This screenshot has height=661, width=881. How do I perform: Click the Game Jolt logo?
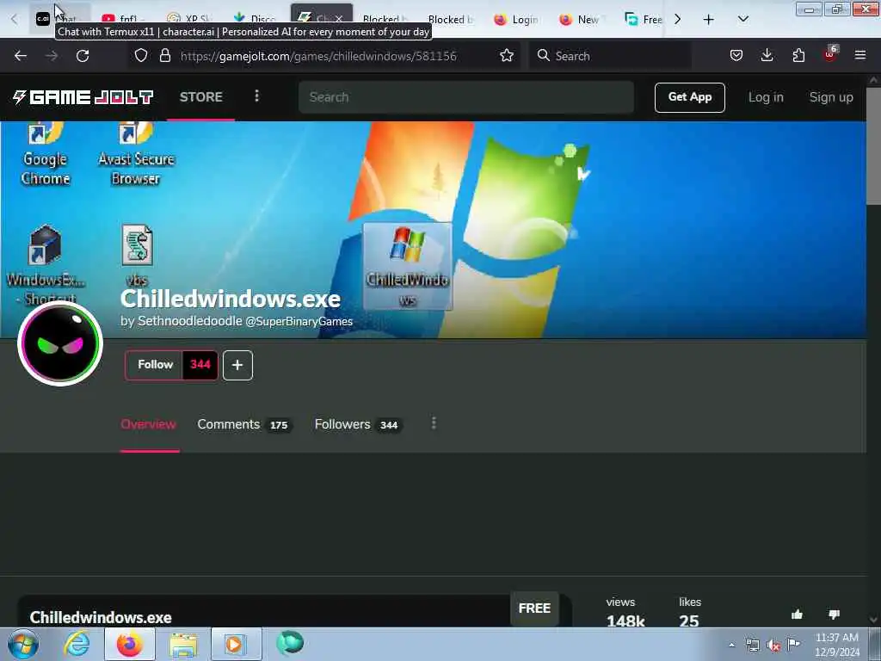[83, 97]
